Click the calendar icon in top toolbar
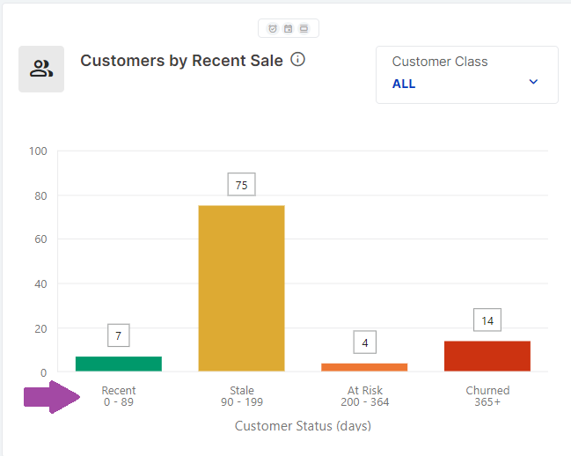Image resolution: width=571 pixels, height=456 pixels. click(x=288, y=29)
